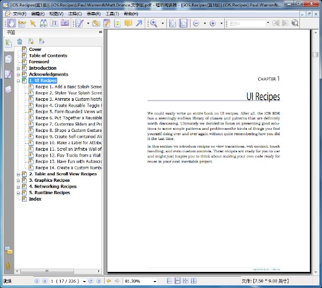Choose the purple notepad typewriter tool
Image resolution: width=322 pixels, height=288 pixels.
[107, 24]
